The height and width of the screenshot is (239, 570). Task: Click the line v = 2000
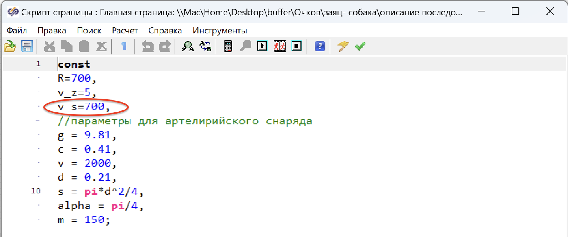[x=88, y=163]
